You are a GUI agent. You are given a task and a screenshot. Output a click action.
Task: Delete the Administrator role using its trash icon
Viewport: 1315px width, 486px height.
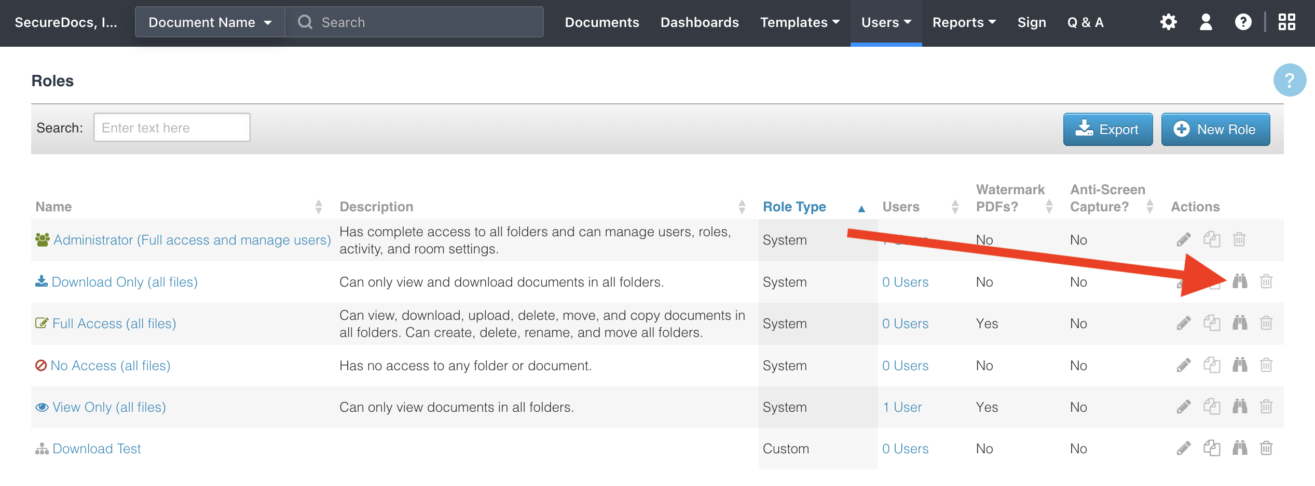[x=1239, y=239]
